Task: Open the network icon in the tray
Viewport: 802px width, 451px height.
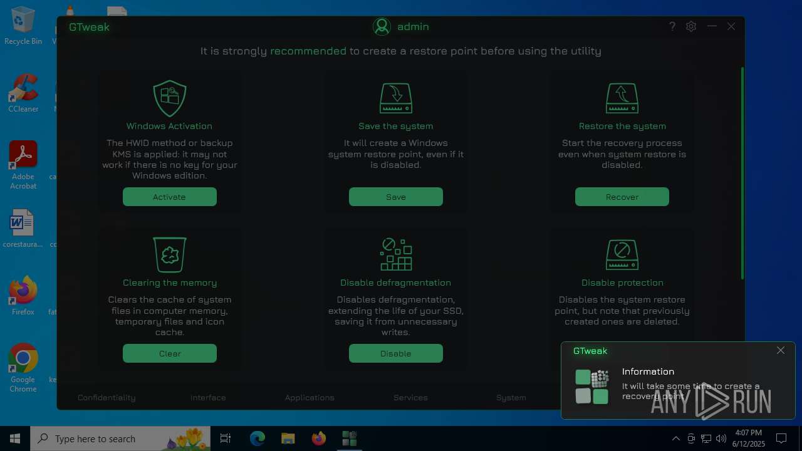Action: coord(706,438)
